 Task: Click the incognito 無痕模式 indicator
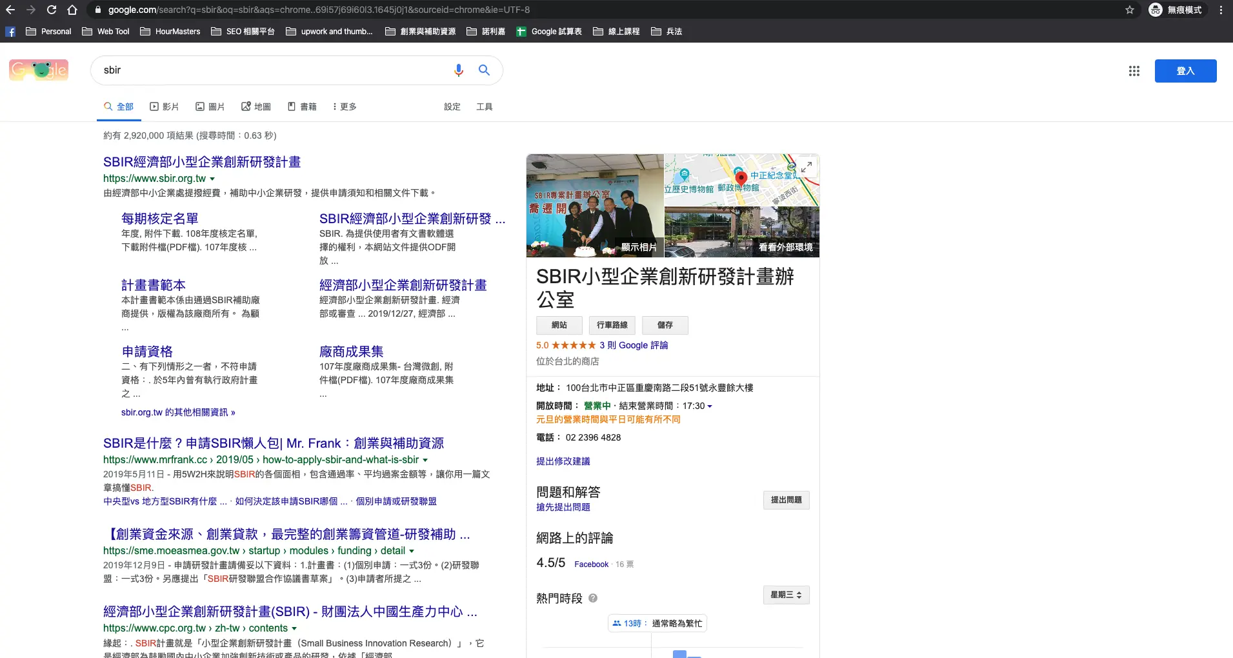pyautogui.click(x=1176, y=10)
